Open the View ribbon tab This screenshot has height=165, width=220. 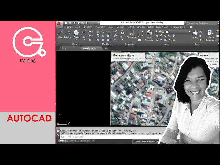(x=111, y=27)
